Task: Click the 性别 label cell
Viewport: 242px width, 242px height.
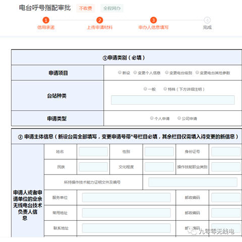Action: pyautogui.click(x=126, y=152)
